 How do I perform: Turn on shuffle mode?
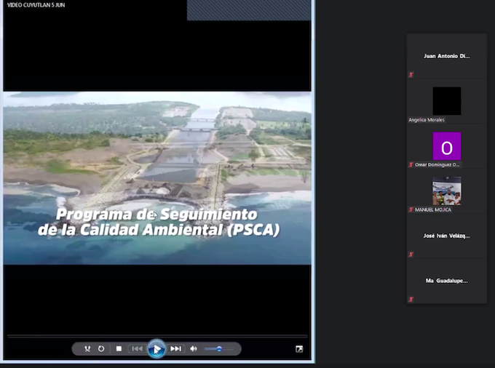click(x=87, y=349)
